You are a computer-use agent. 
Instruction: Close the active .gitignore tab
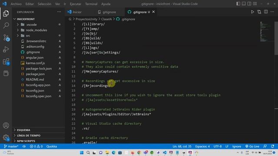tap(153, 12)
